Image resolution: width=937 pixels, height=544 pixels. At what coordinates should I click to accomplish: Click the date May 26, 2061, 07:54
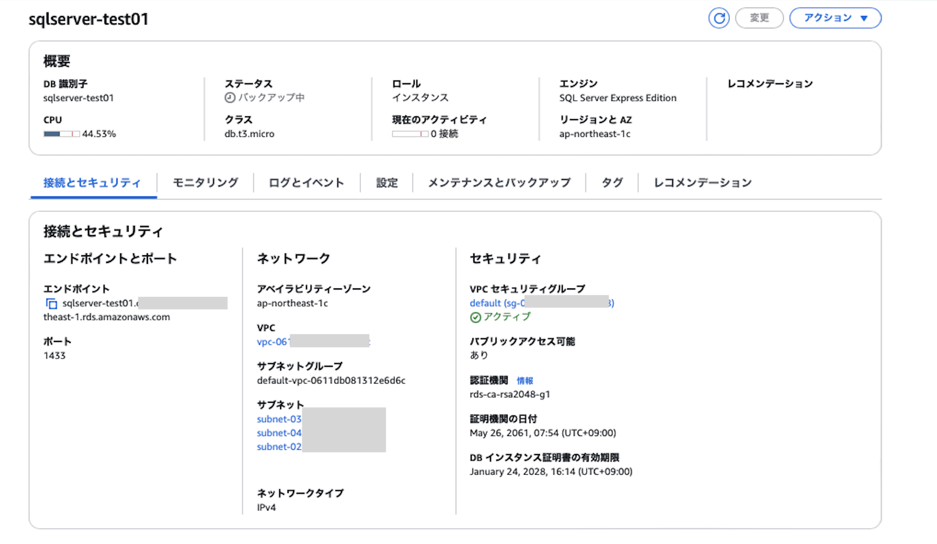(x=543, y=433)
